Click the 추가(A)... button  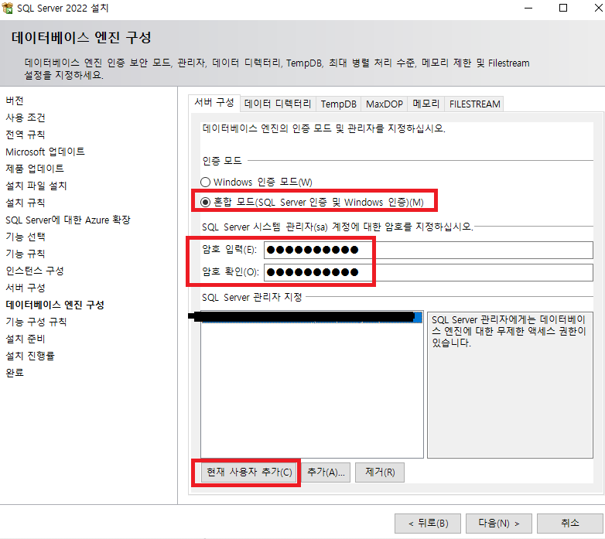coord(326,472)
